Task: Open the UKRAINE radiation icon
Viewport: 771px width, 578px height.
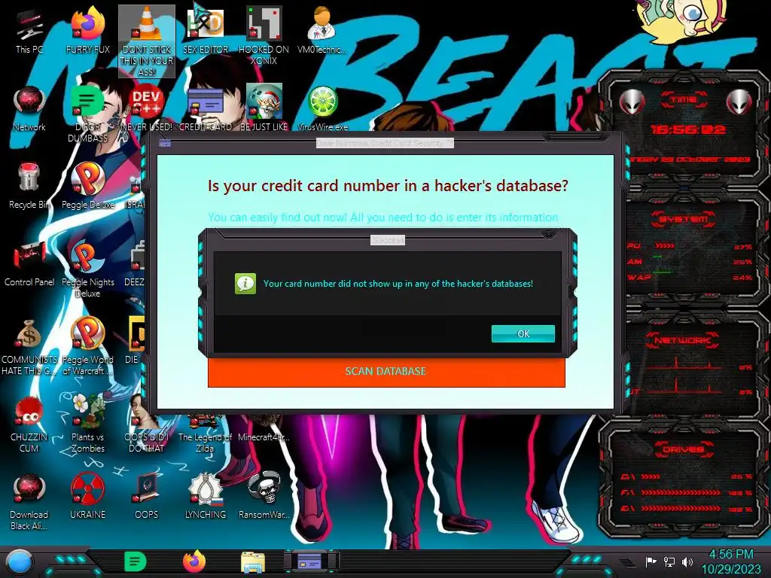Action: pos(87,495)
